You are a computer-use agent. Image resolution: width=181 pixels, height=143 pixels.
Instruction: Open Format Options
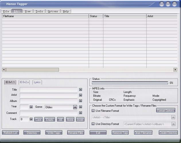[166, 110]
